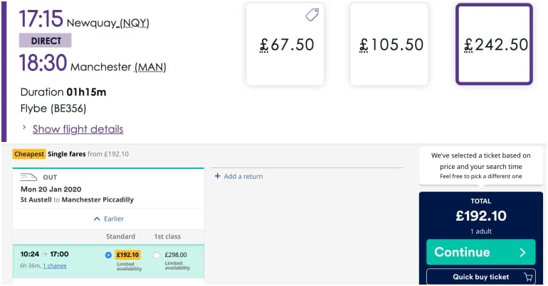The height and width of the screenshot is (286, 548).
Task: Show Earlier trains using the up chevron
Action: pyautogui.click(x=97, y=219)
